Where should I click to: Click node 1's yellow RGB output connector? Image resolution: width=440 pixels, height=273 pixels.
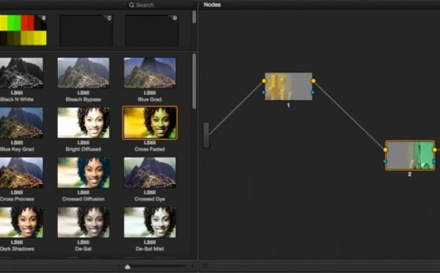pos(313,81)
